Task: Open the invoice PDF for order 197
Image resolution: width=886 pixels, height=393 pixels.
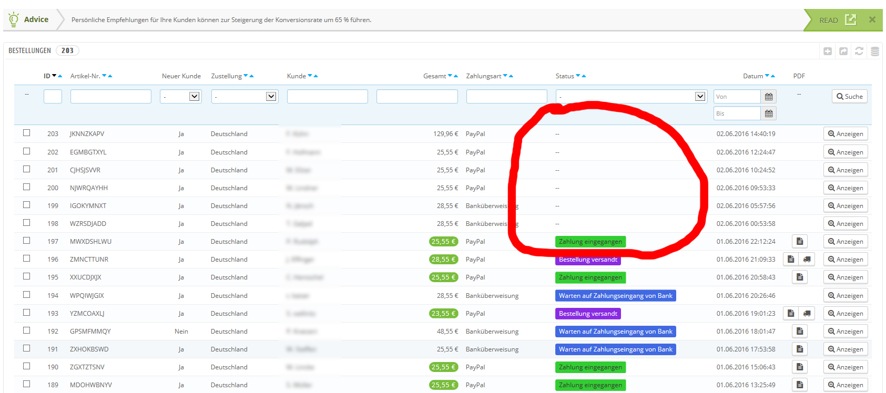Action: click(800, 242)
